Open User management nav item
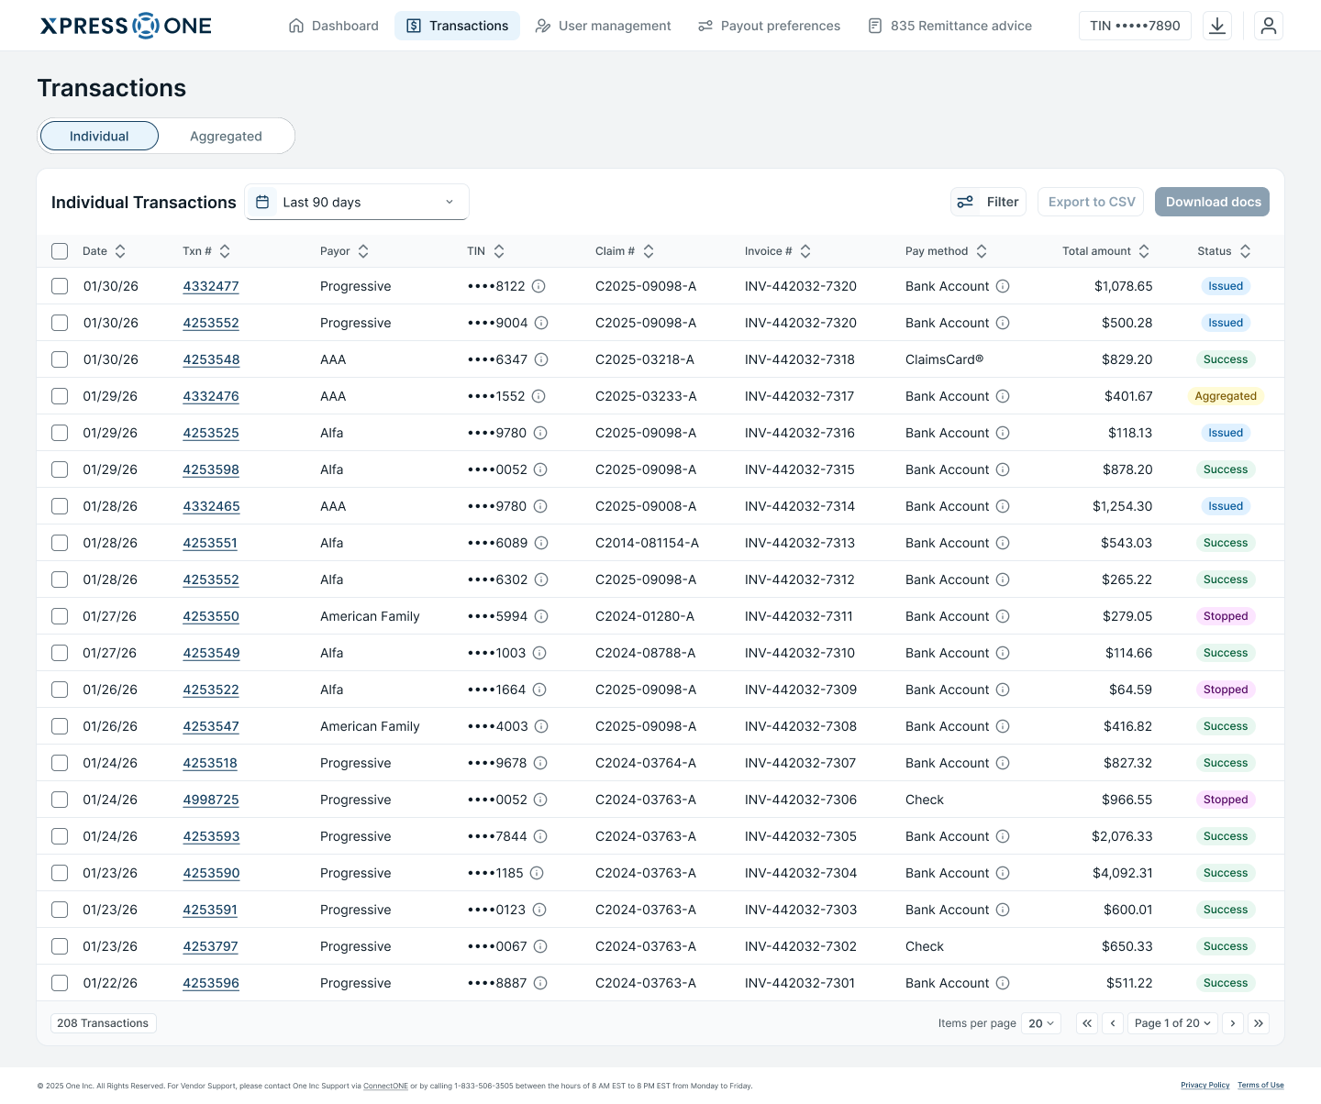 point(604,26)
